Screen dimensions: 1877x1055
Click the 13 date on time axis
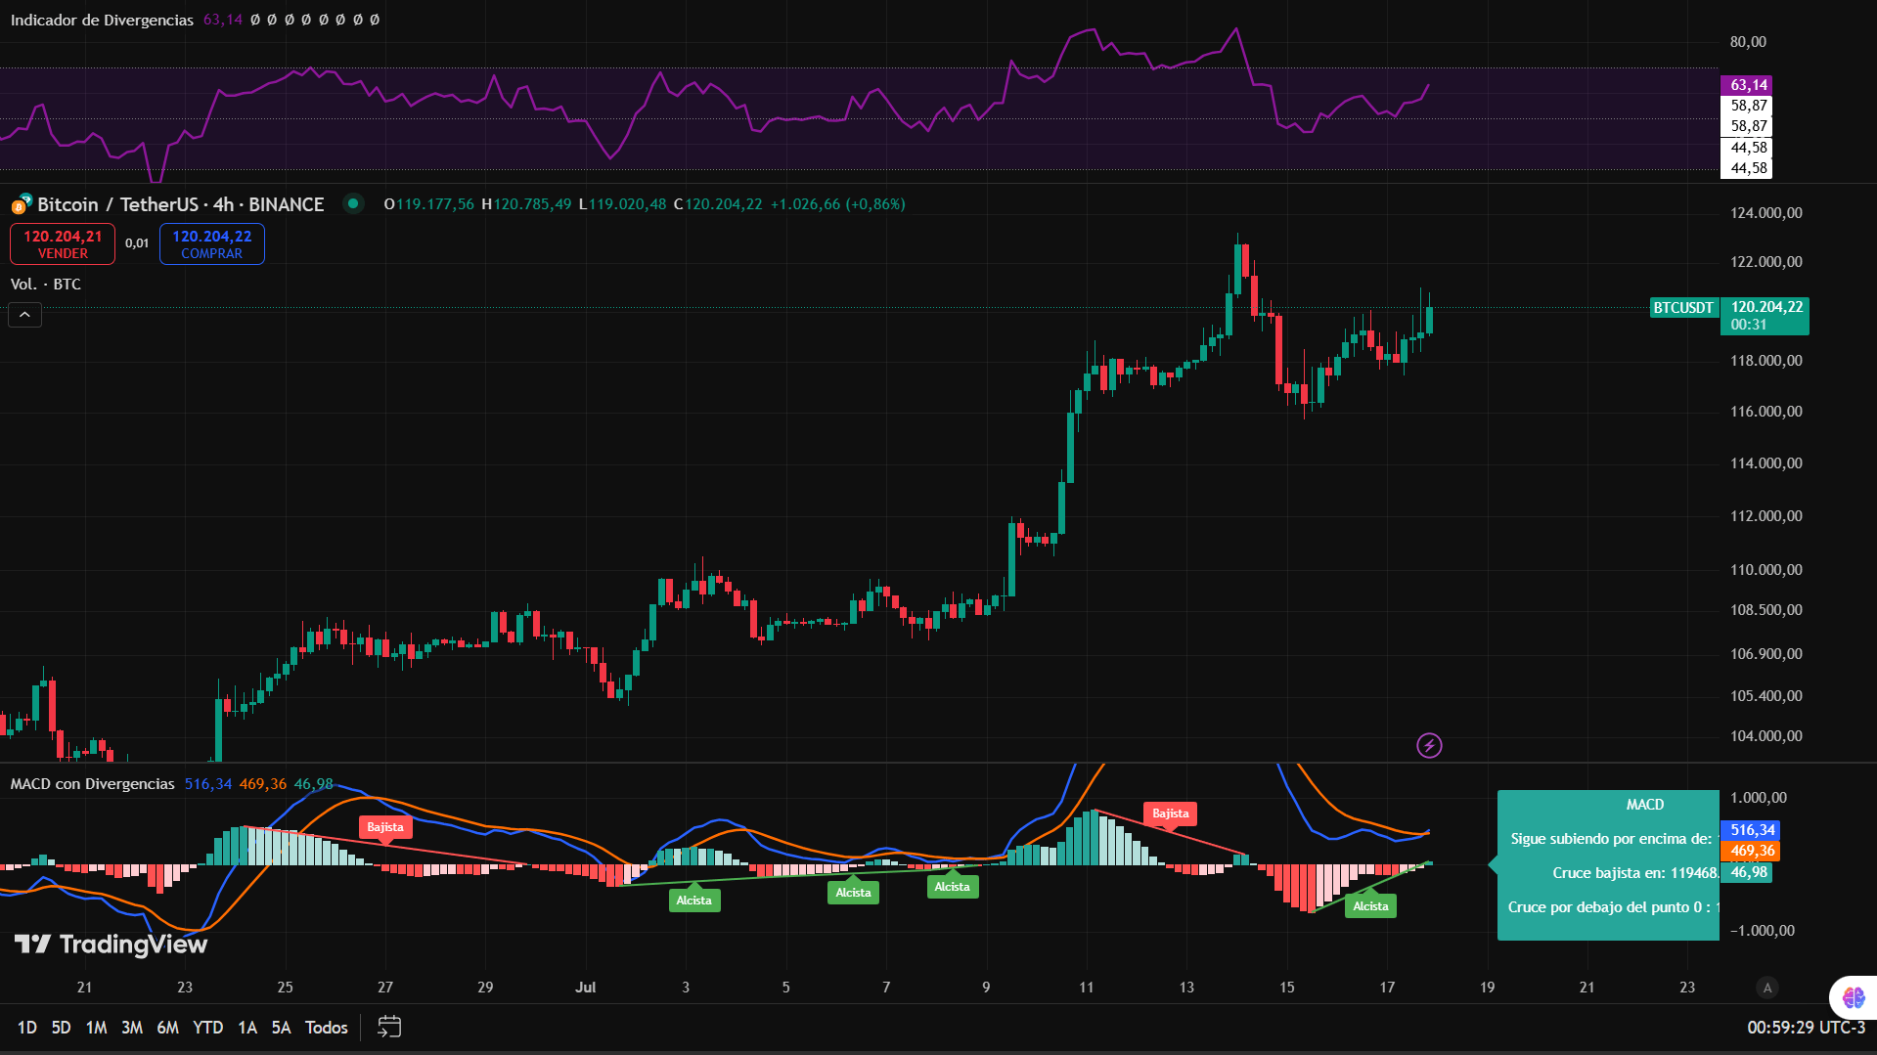tap(1186, 988)
